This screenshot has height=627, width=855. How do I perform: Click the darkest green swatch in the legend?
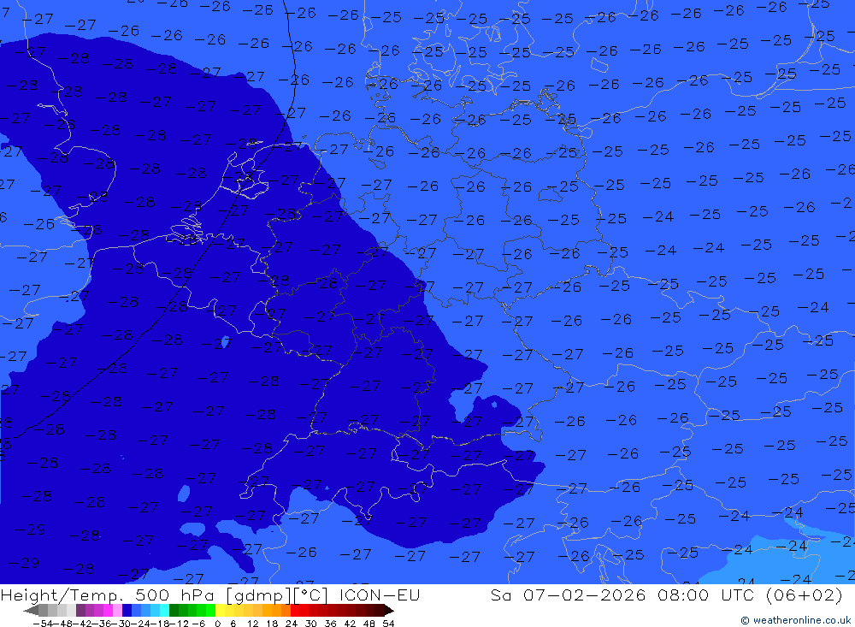(174, 610)
